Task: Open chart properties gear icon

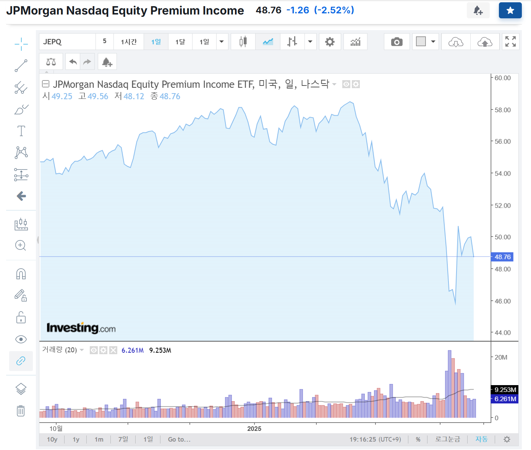Action: 330,42
